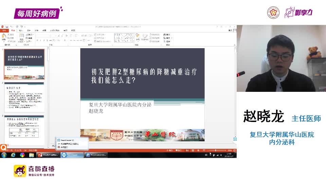Toggle Bold formatting

37,40
